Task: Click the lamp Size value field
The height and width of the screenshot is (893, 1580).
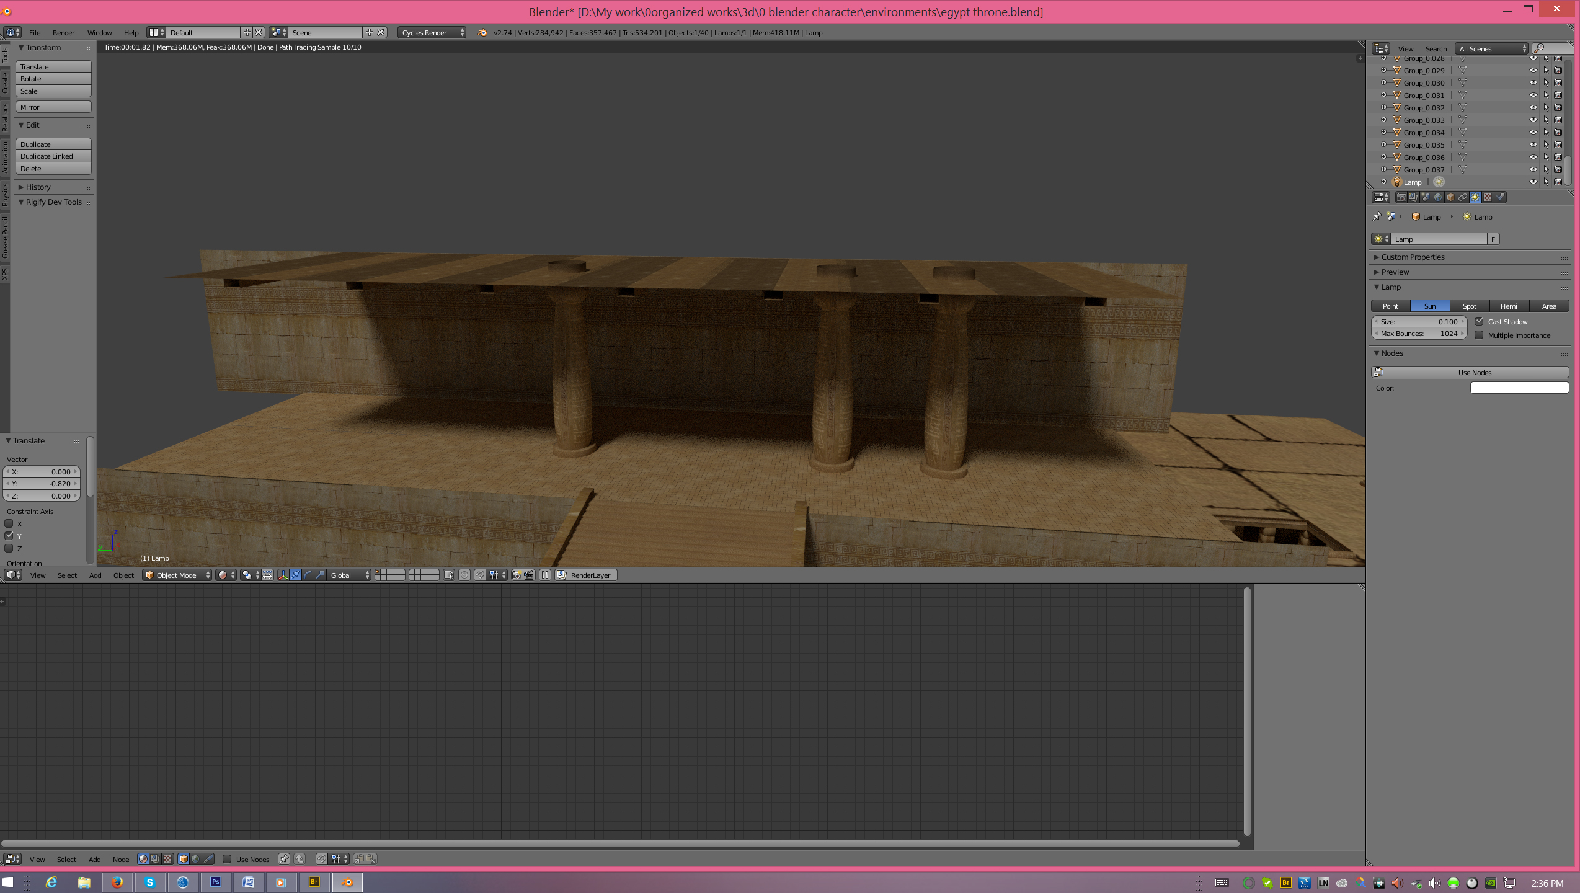Action: [x=1419, y=321]
